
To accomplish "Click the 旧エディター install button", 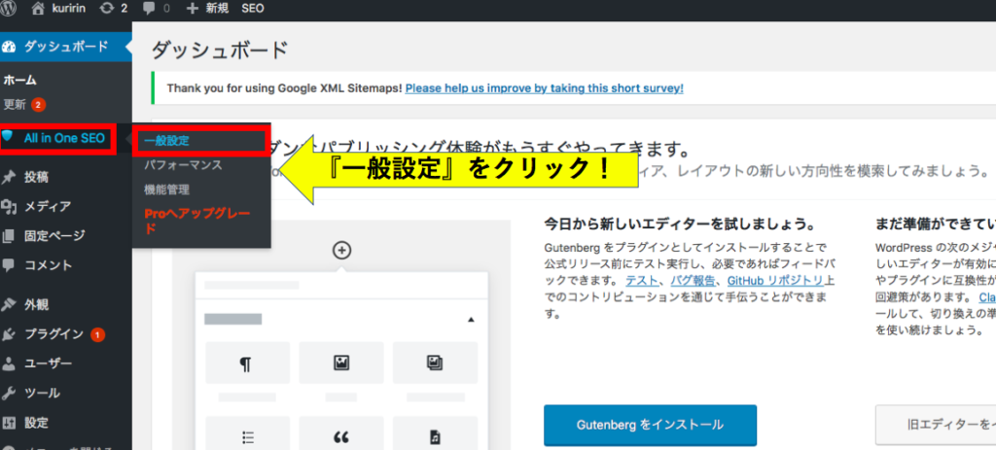I will [936, 425].
